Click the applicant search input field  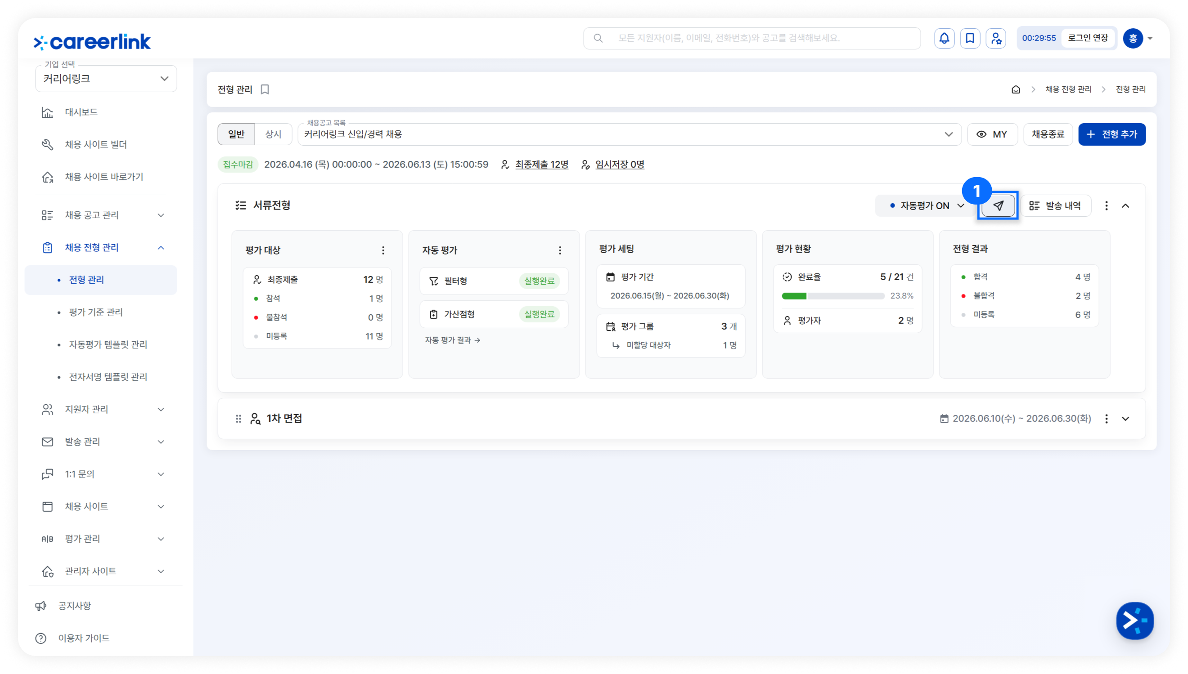pyautogui.click(x=751, y=38)
